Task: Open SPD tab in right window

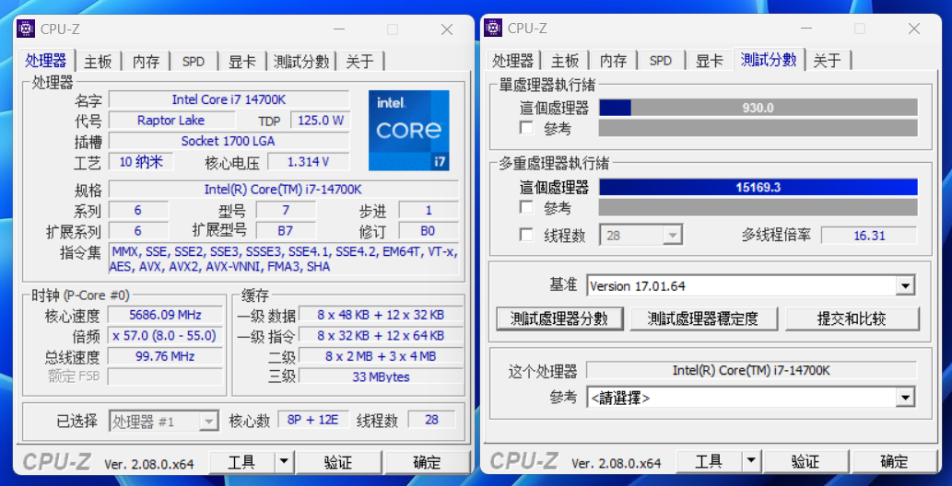Action: [661, 61]
